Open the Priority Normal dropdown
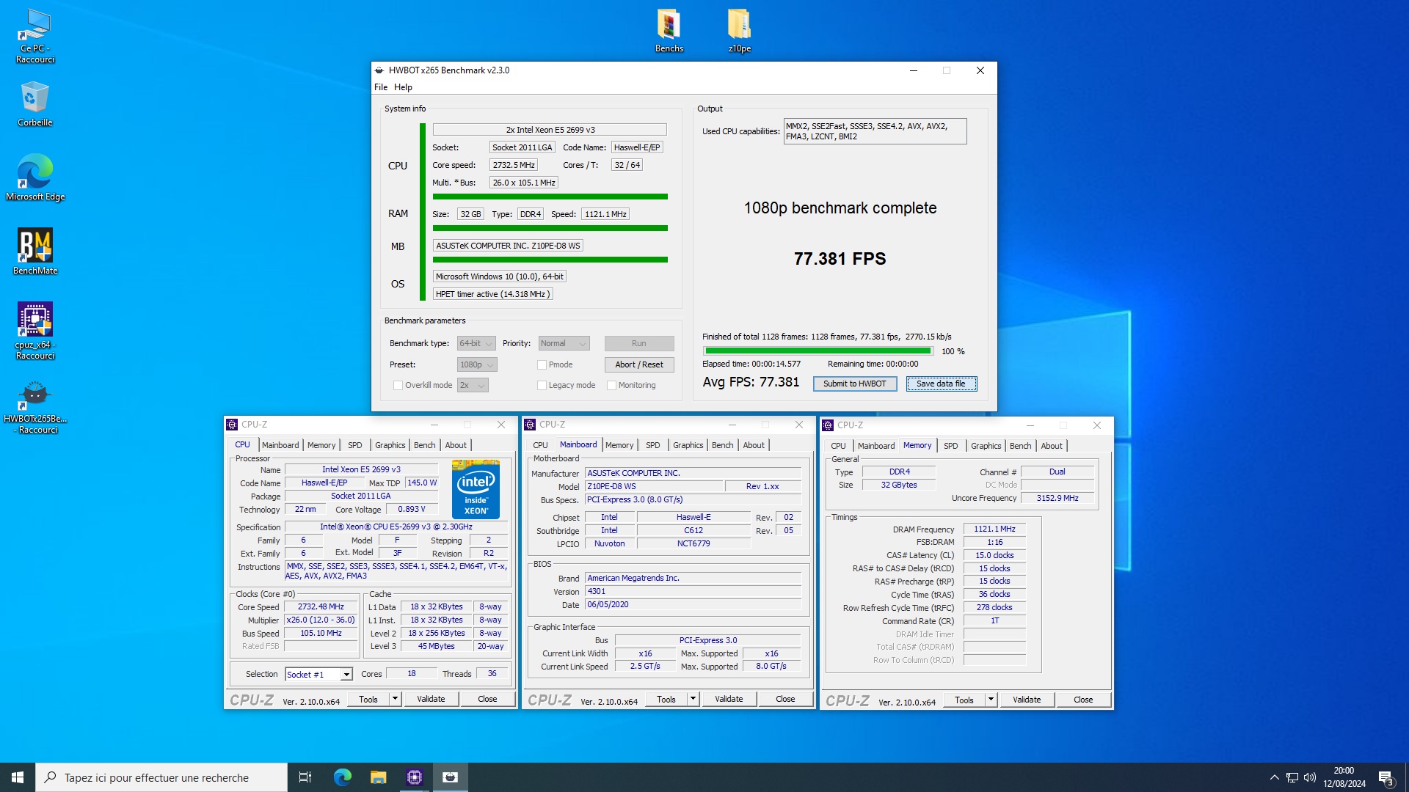The image size is (1409, 792). coord(564,343)
